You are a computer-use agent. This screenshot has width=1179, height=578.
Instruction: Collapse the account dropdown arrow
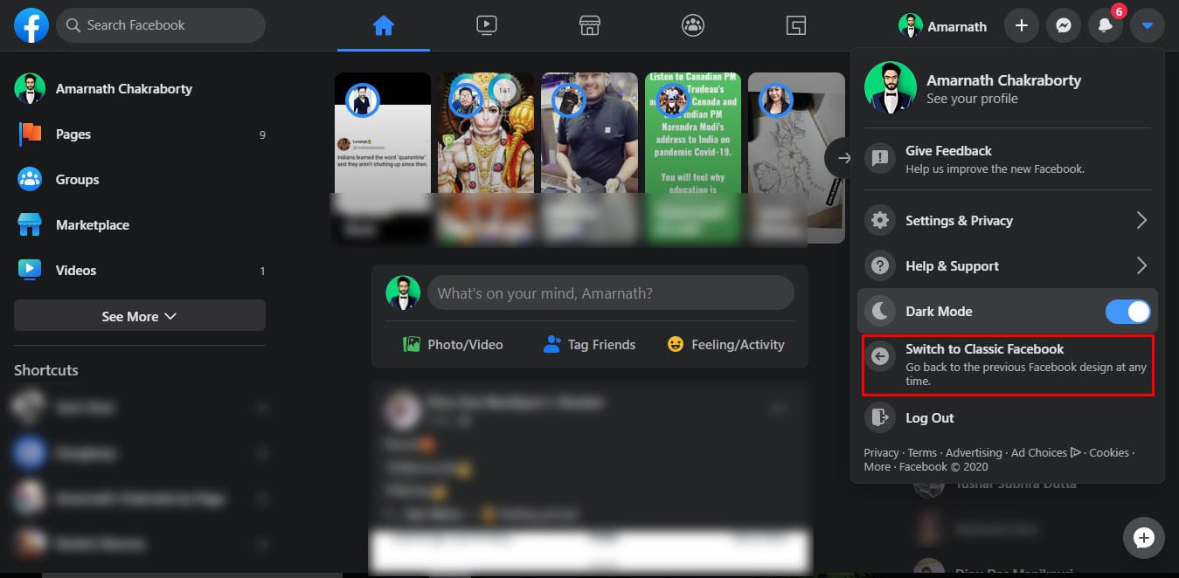pyautogui.click(x=1148, y=26)
